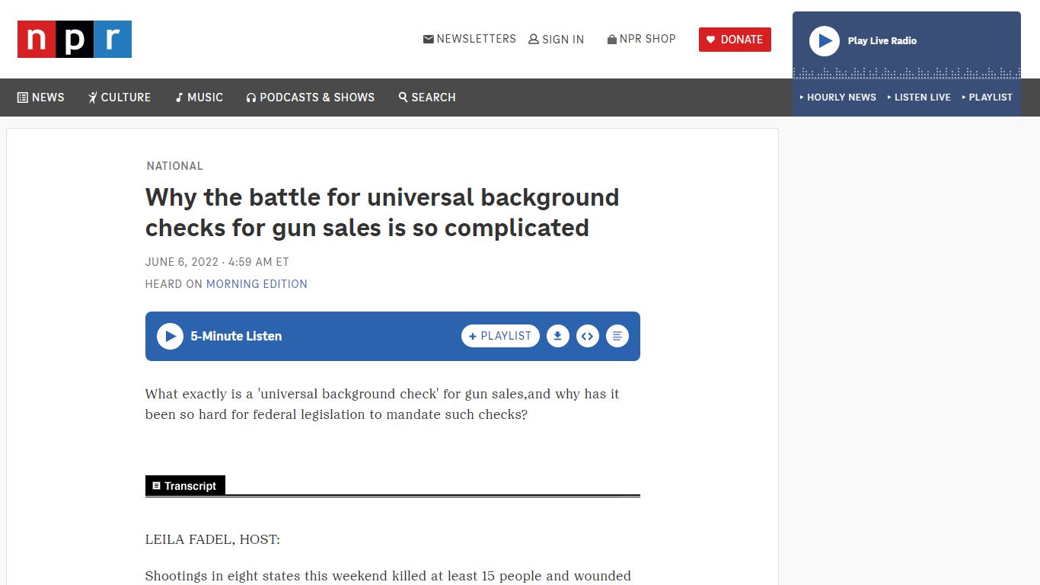Click the bag icon beside NPR Shop
The image size is (1040, 585).
point(612,39)
